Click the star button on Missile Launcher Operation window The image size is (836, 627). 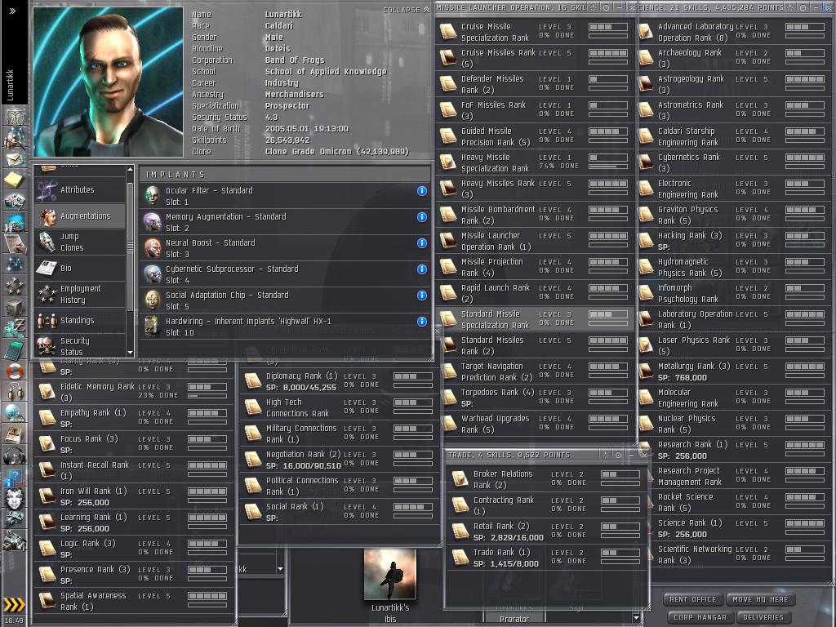click(594, 7)
